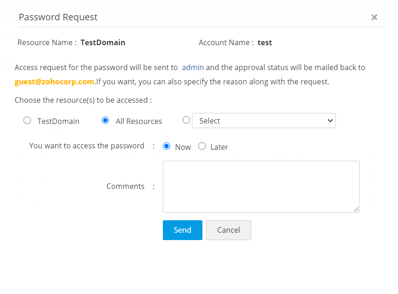Image resolution: width=398 pixels, height=294 pixels.
Task: Choose the All Resources radio button
Action: (x=105, y=120)
